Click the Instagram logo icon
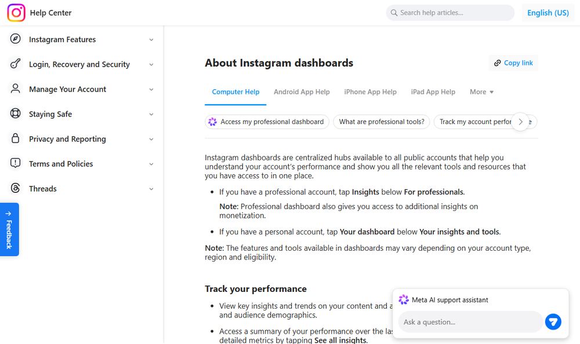The image size is (580, 344). 16,13
